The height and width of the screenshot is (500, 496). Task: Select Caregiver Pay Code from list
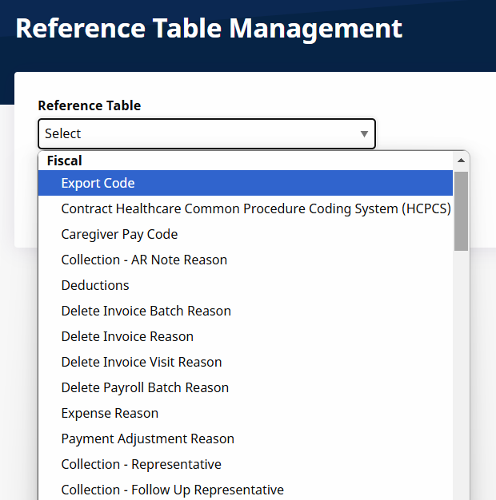pyautogui.click(x=119, y=234)
